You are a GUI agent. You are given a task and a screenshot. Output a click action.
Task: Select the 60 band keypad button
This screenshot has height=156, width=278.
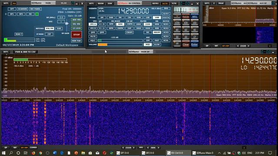coord(185,30)
